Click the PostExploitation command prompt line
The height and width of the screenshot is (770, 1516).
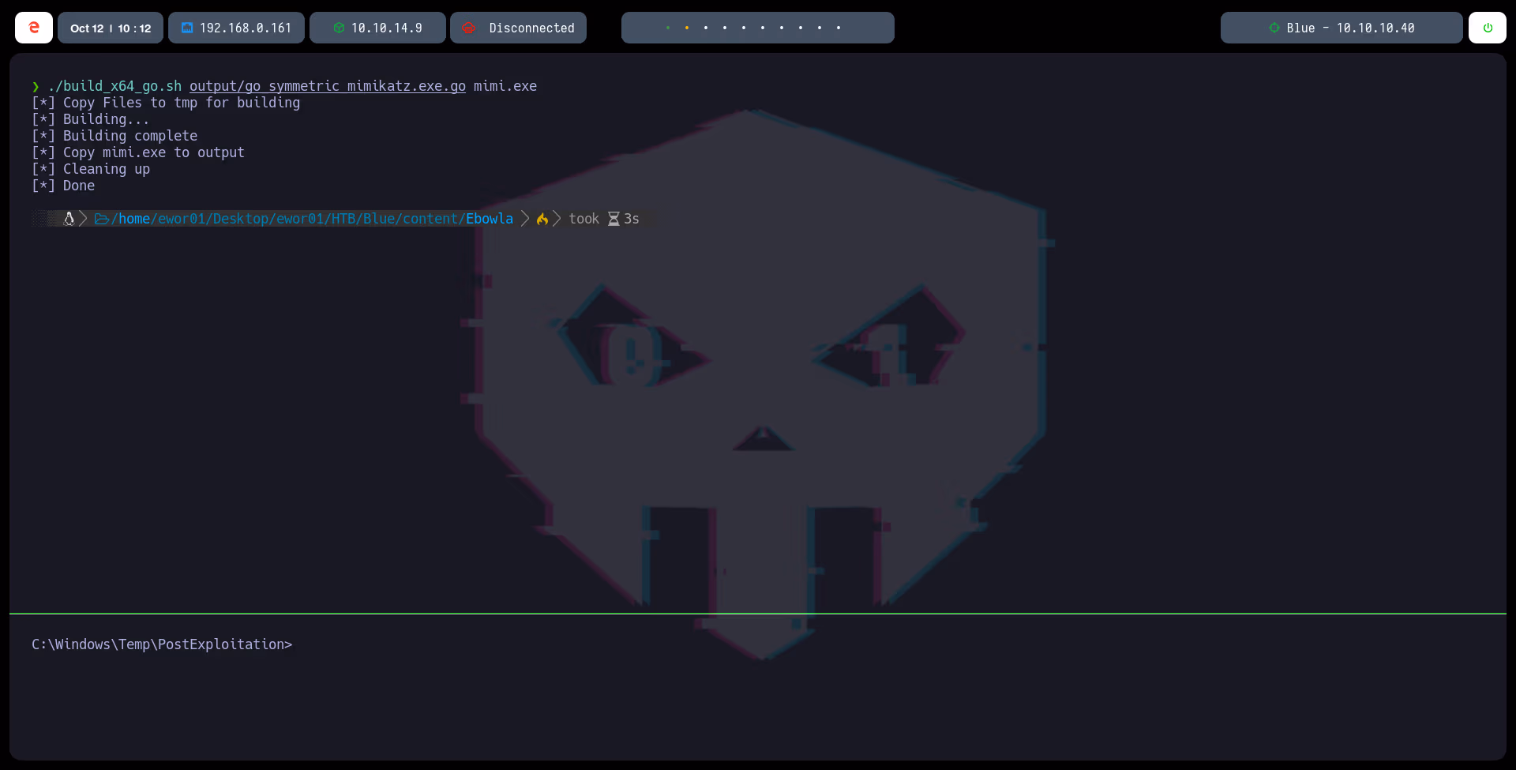coord(161,644)
